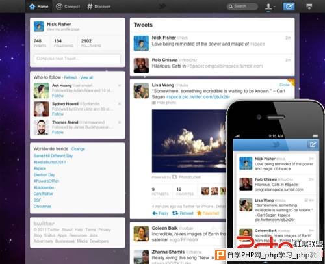This screenshot has height=264, width=325.
Task: Open the BSF trend
Action: tap(37, 200)
